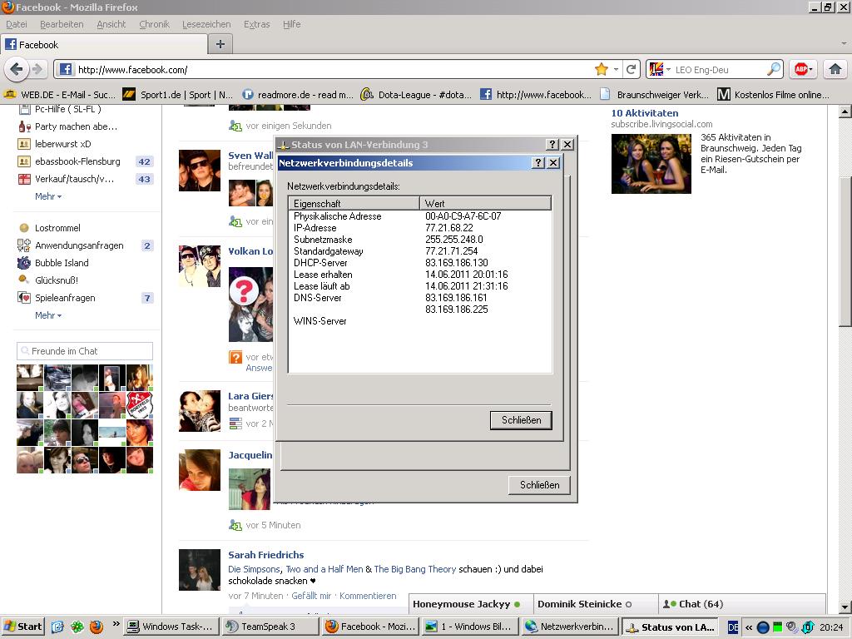Open the Bearbeiten menu
This screenshot has height=639, width=852.
click(62, 24)
